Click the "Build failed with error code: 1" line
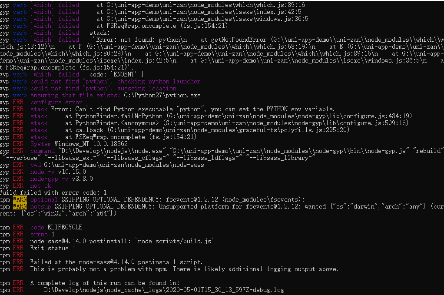444x295 pixels. coord(53,192)
